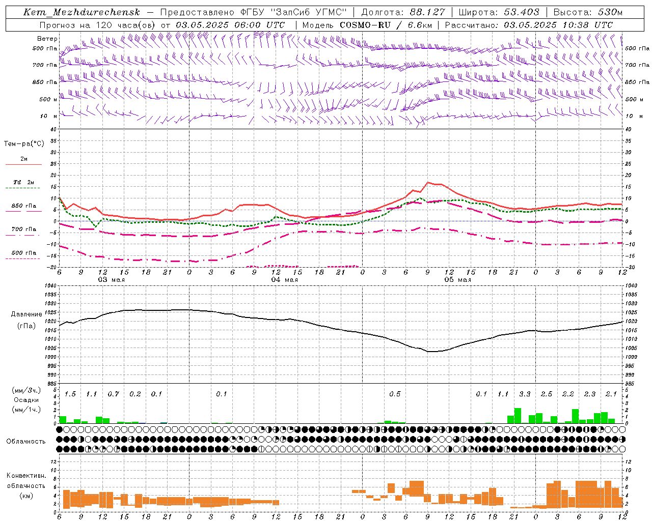652x521 pixels.
Task: Click the 3.3 precipitation total
Action: (x=525, y=394)
